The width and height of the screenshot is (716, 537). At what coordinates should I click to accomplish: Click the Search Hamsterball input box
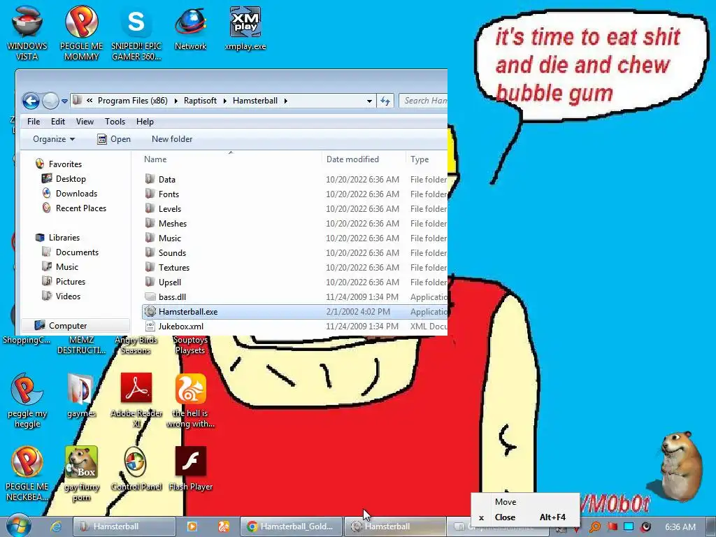[x=423, y=101]
